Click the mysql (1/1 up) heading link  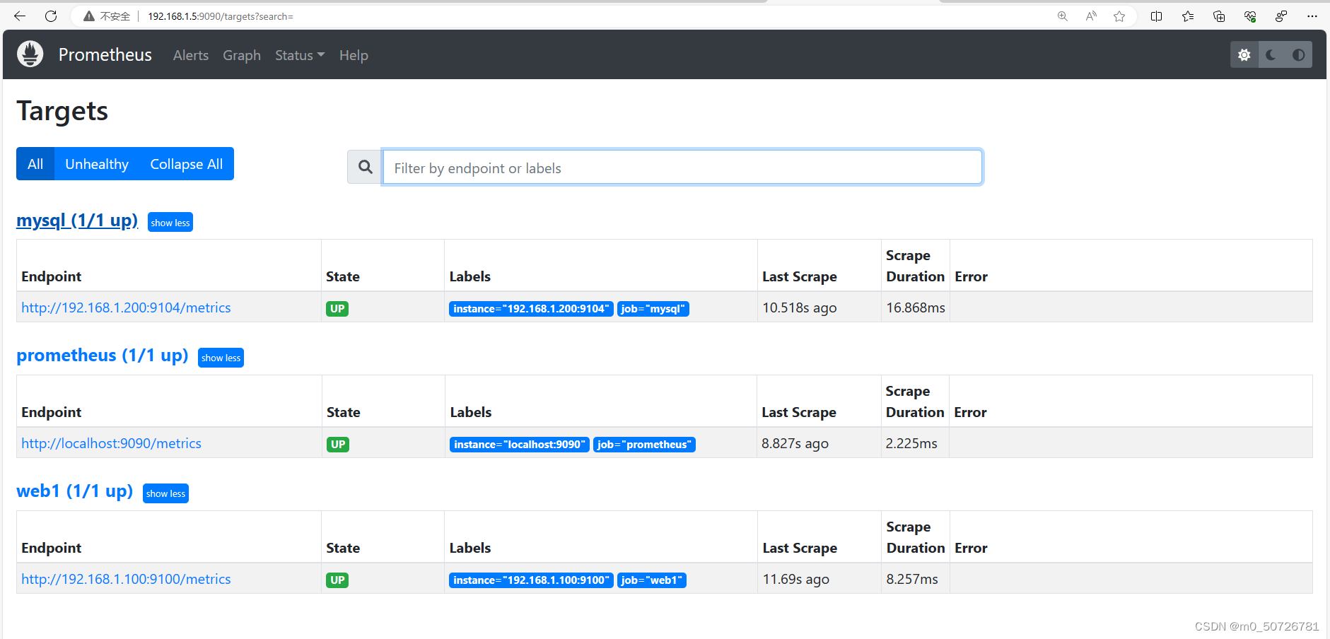(77, 221)
